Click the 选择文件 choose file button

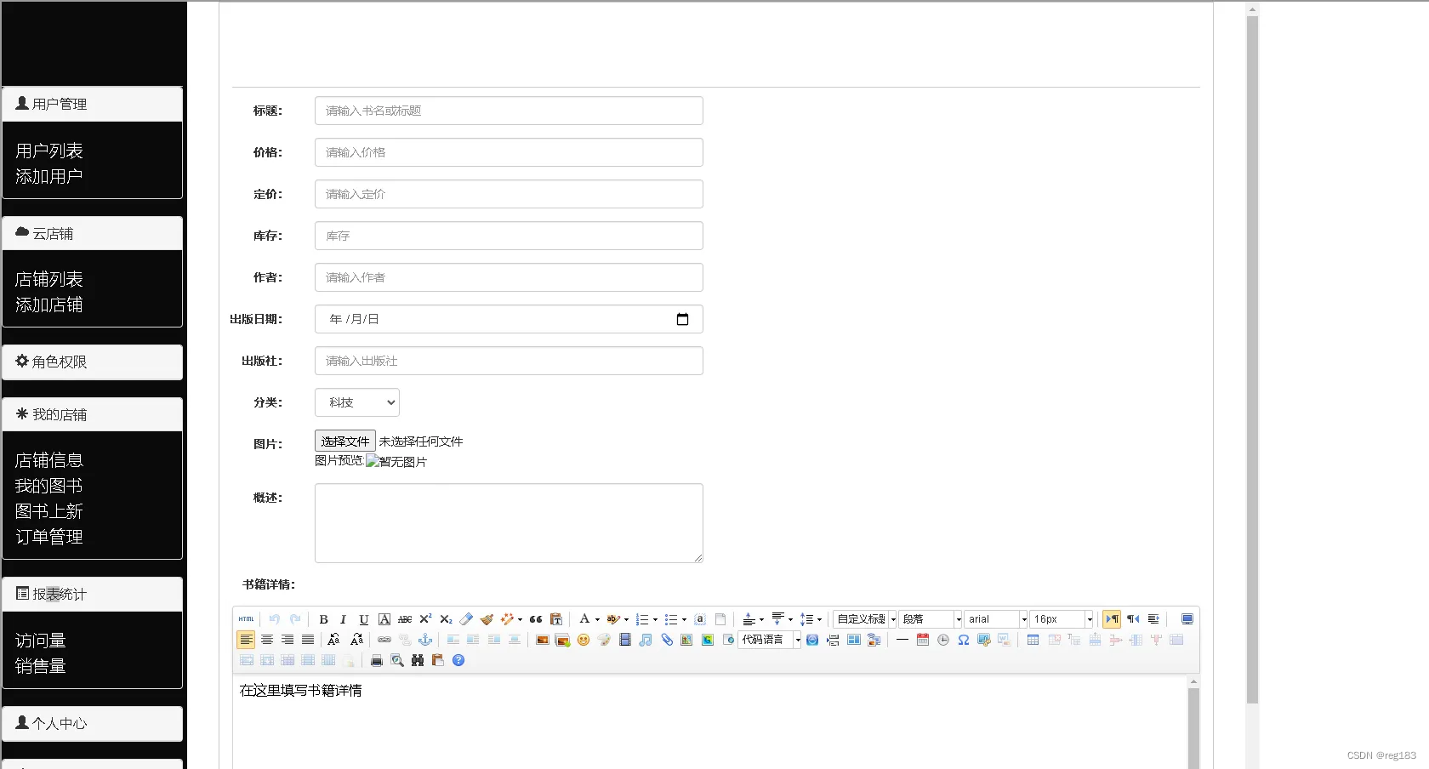pyautogui.click(x=345, y=441)
